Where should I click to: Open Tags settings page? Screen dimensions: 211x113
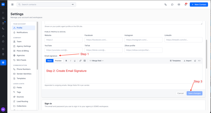click(x=23, y=92)
